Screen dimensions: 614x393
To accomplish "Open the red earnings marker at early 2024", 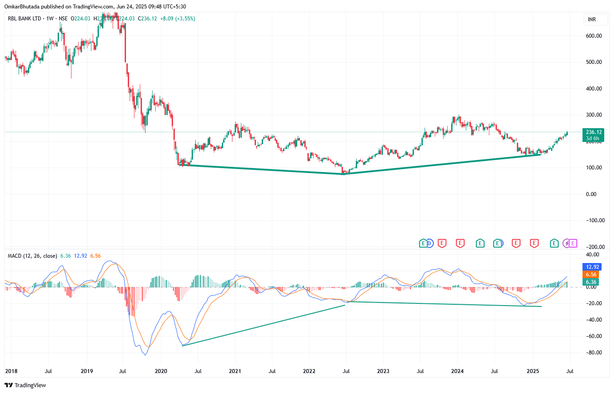I will tap(460, 243).
